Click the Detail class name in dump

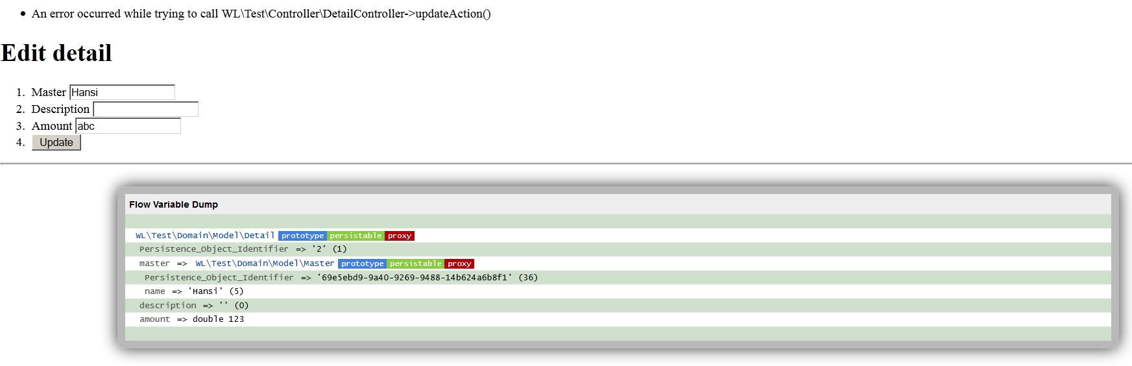click(x=205, y=236)
